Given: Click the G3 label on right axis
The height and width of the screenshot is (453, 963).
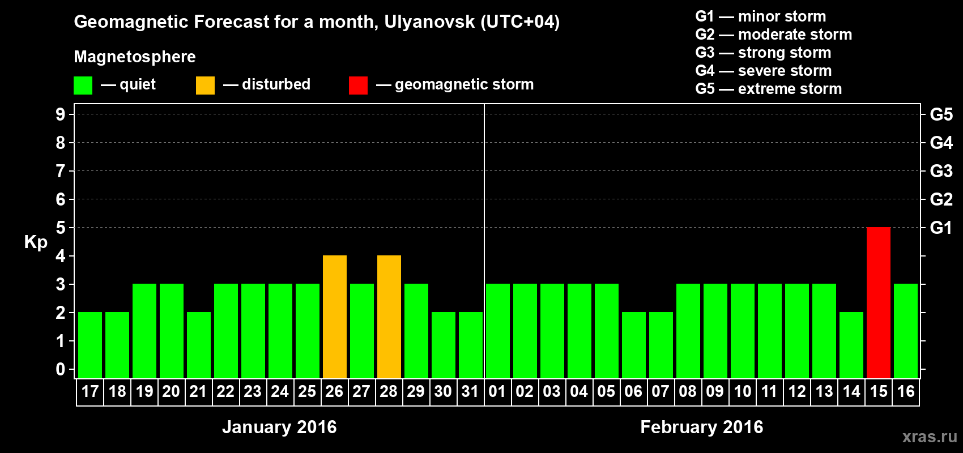Looking at the screenshot, I should [941, 171].
